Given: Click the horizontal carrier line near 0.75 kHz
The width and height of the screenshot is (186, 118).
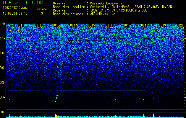Looking at the screenshot, I should [x=78, y=91].
